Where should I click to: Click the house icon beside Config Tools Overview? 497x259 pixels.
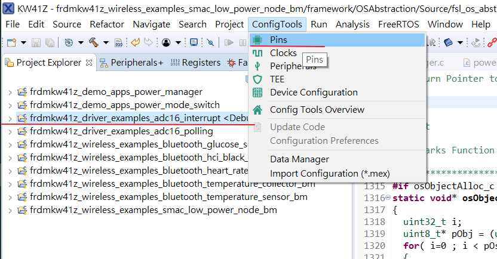click(x=257, y=110)
